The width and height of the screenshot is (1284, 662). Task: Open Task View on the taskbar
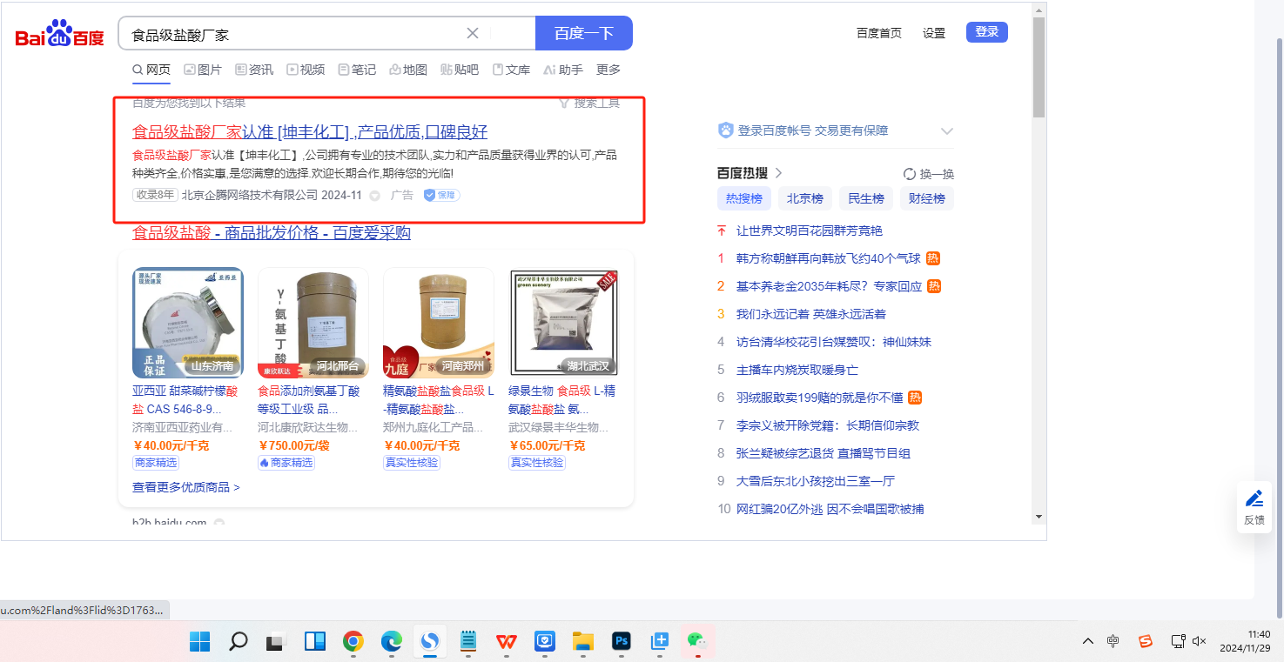pyautogui.click(x=276, y=642)
